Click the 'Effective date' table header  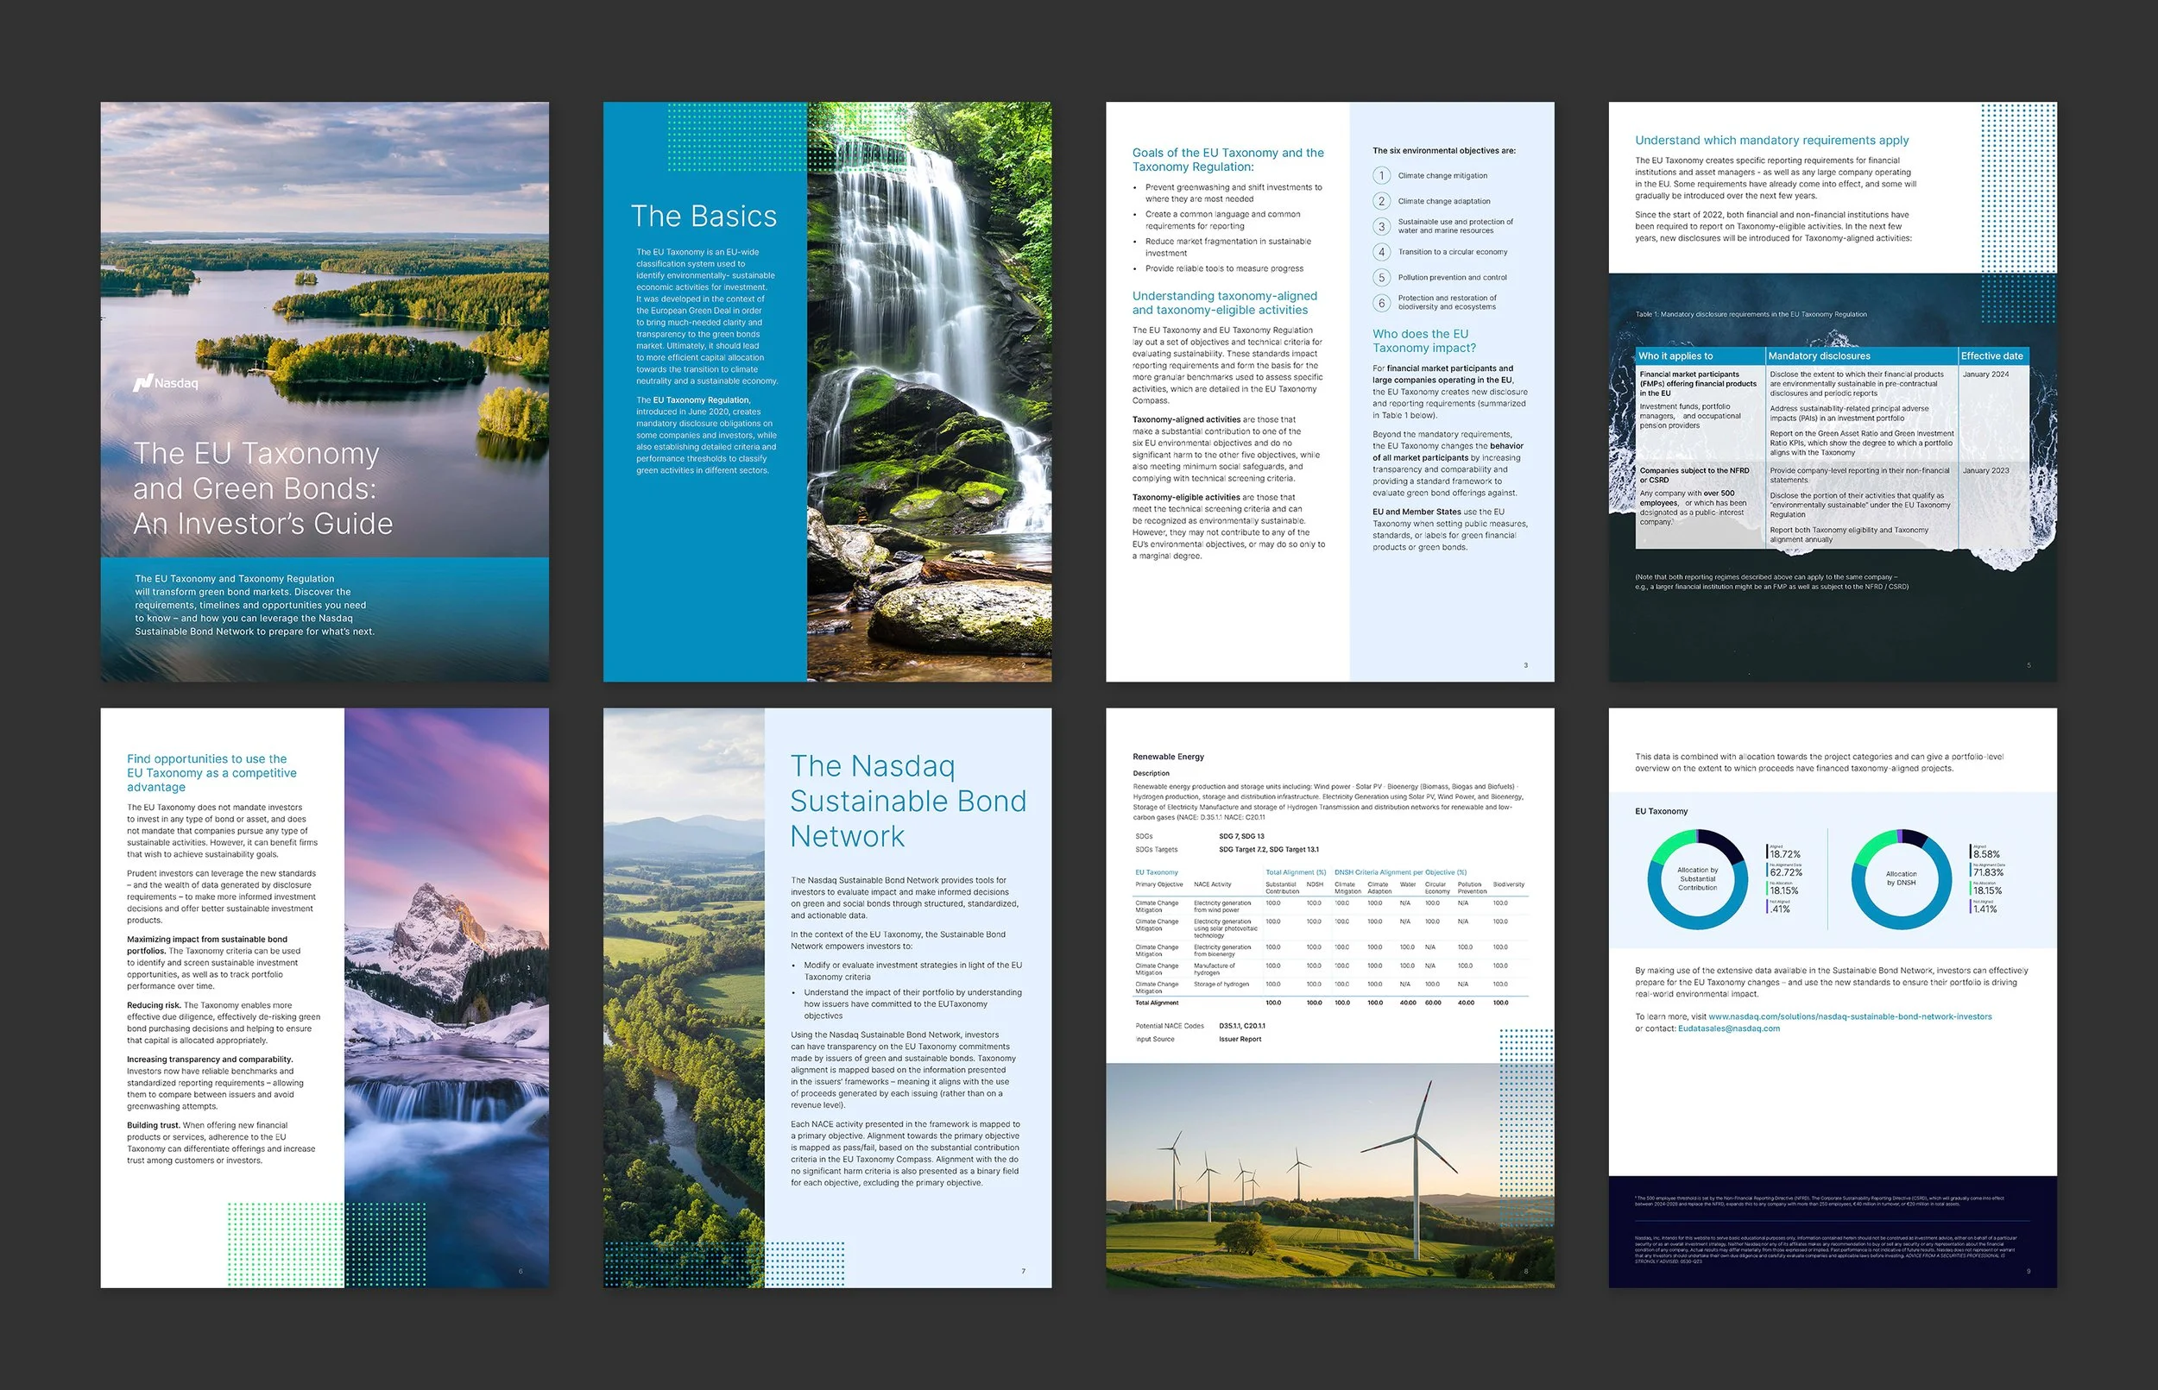click(1992, 355)
